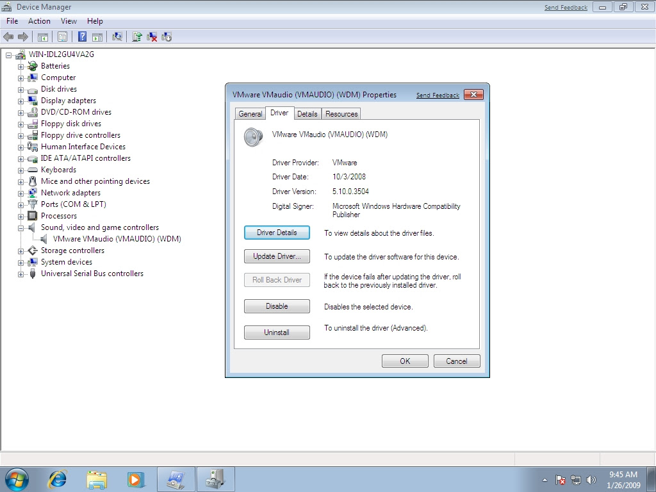Switch to the General tab
The height and width of the screenshot is (492, 656).
(x=250, y=114)
